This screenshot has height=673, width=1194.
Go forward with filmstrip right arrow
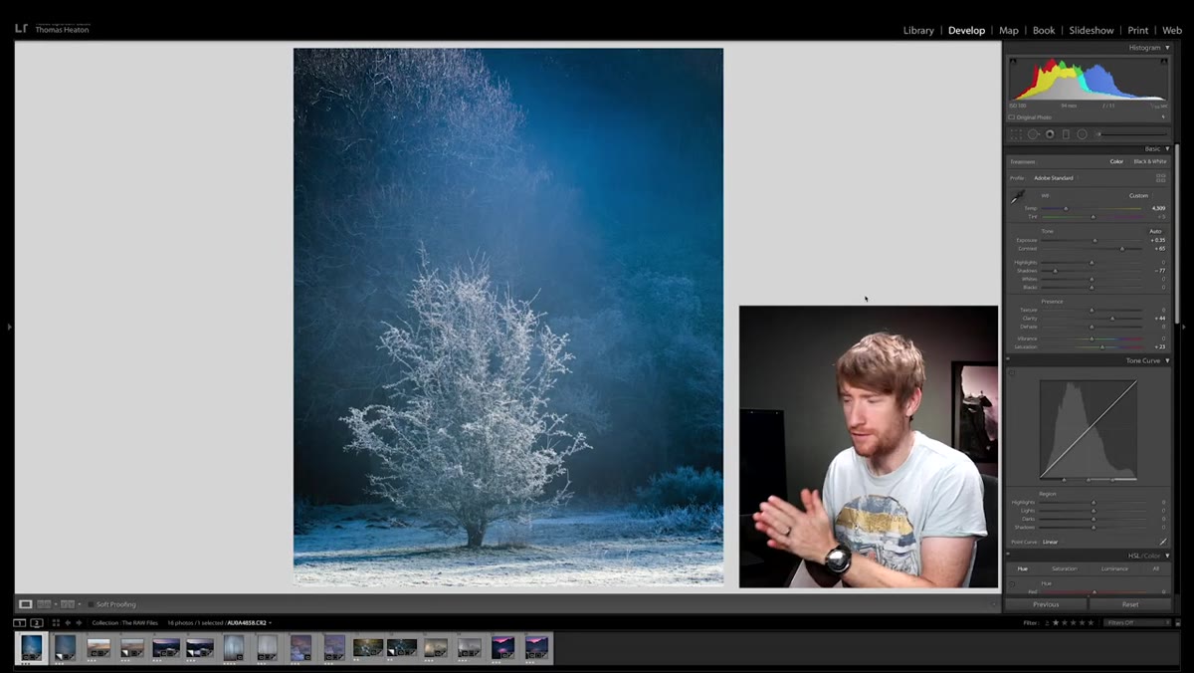tap(79, 623)
